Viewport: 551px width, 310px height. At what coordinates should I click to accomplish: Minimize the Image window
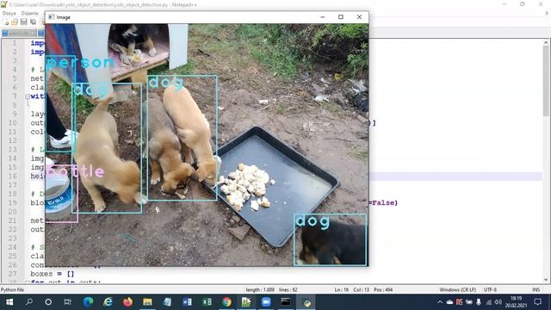[323, 17]
